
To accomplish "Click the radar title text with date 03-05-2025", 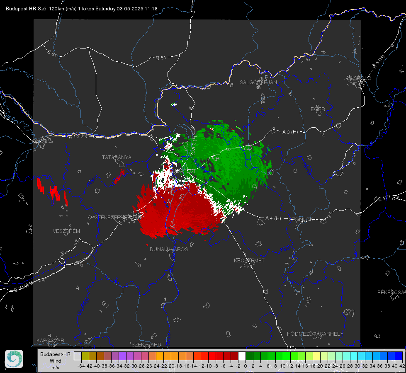I will pos(82,9).
